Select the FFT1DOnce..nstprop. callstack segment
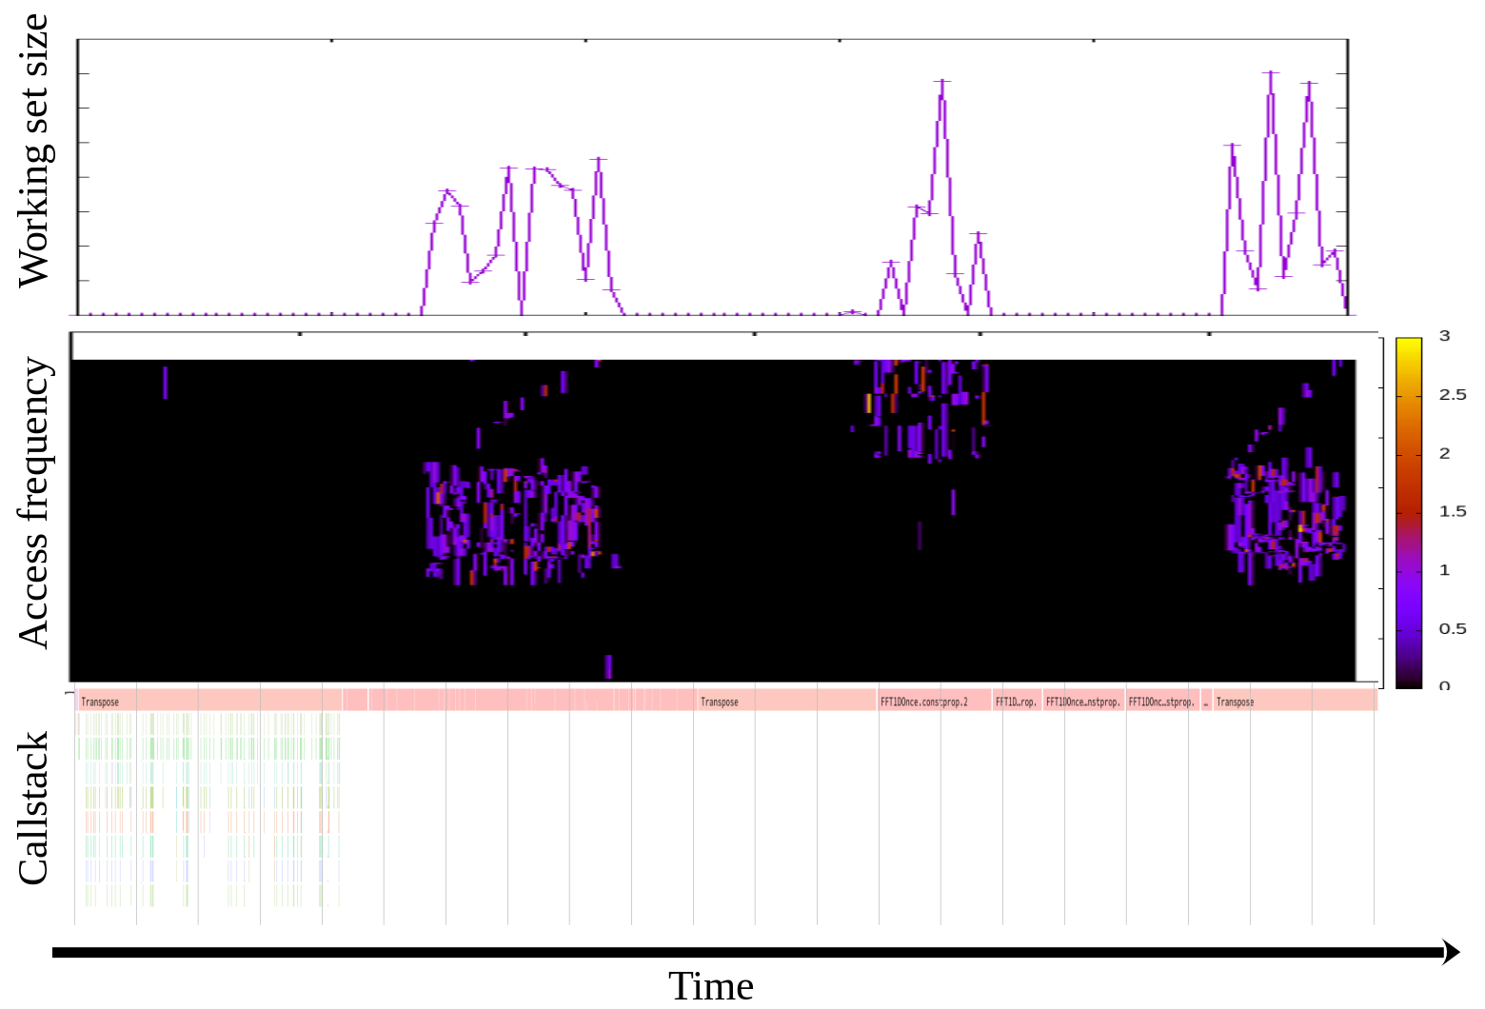This screenshot has height=1009, width=1485. click(x=1084, y=701)
